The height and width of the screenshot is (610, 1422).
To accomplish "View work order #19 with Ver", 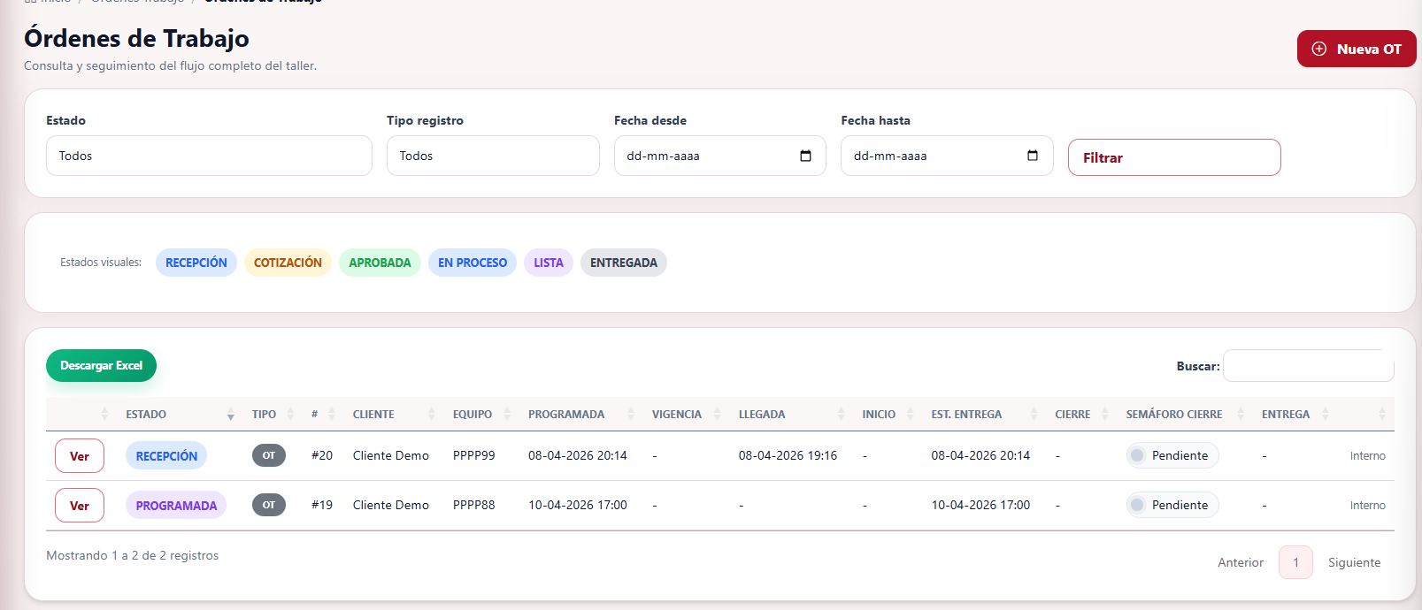I will coord(80,506).
